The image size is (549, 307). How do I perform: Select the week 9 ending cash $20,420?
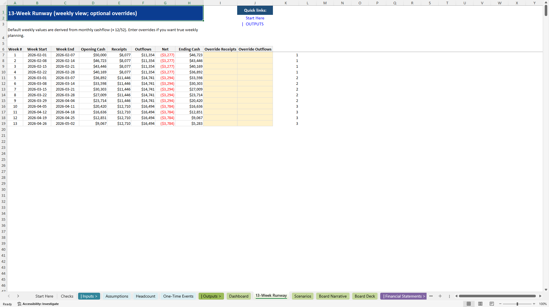(189, 101)
